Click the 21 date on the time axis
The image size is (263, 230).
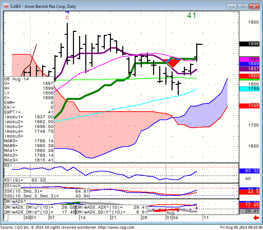114,218
